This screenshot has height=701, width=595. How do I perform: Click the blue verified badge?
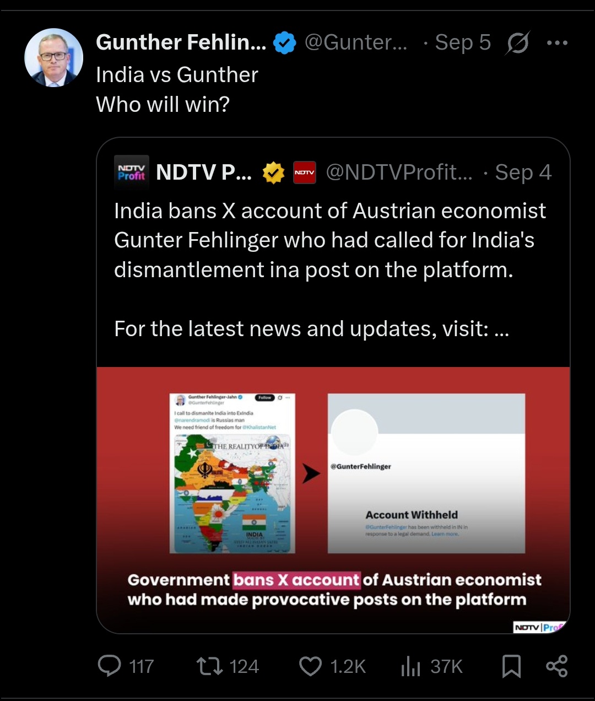coord(284,43)
